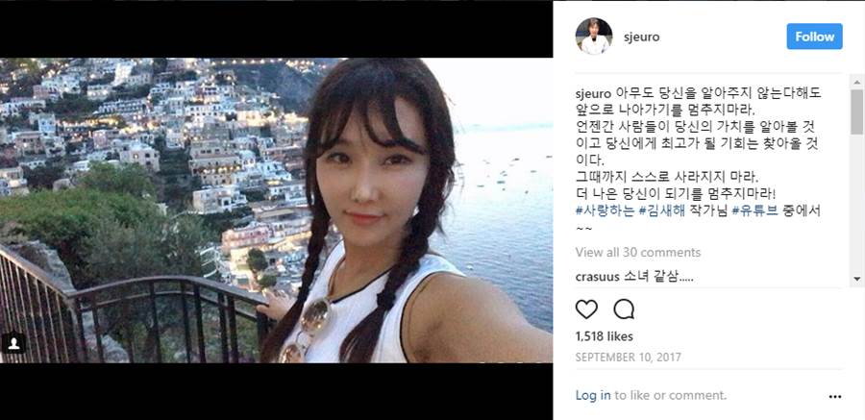Like the post with the heart icon
Viewport: 865px width, 420px height.
(586, 309)
